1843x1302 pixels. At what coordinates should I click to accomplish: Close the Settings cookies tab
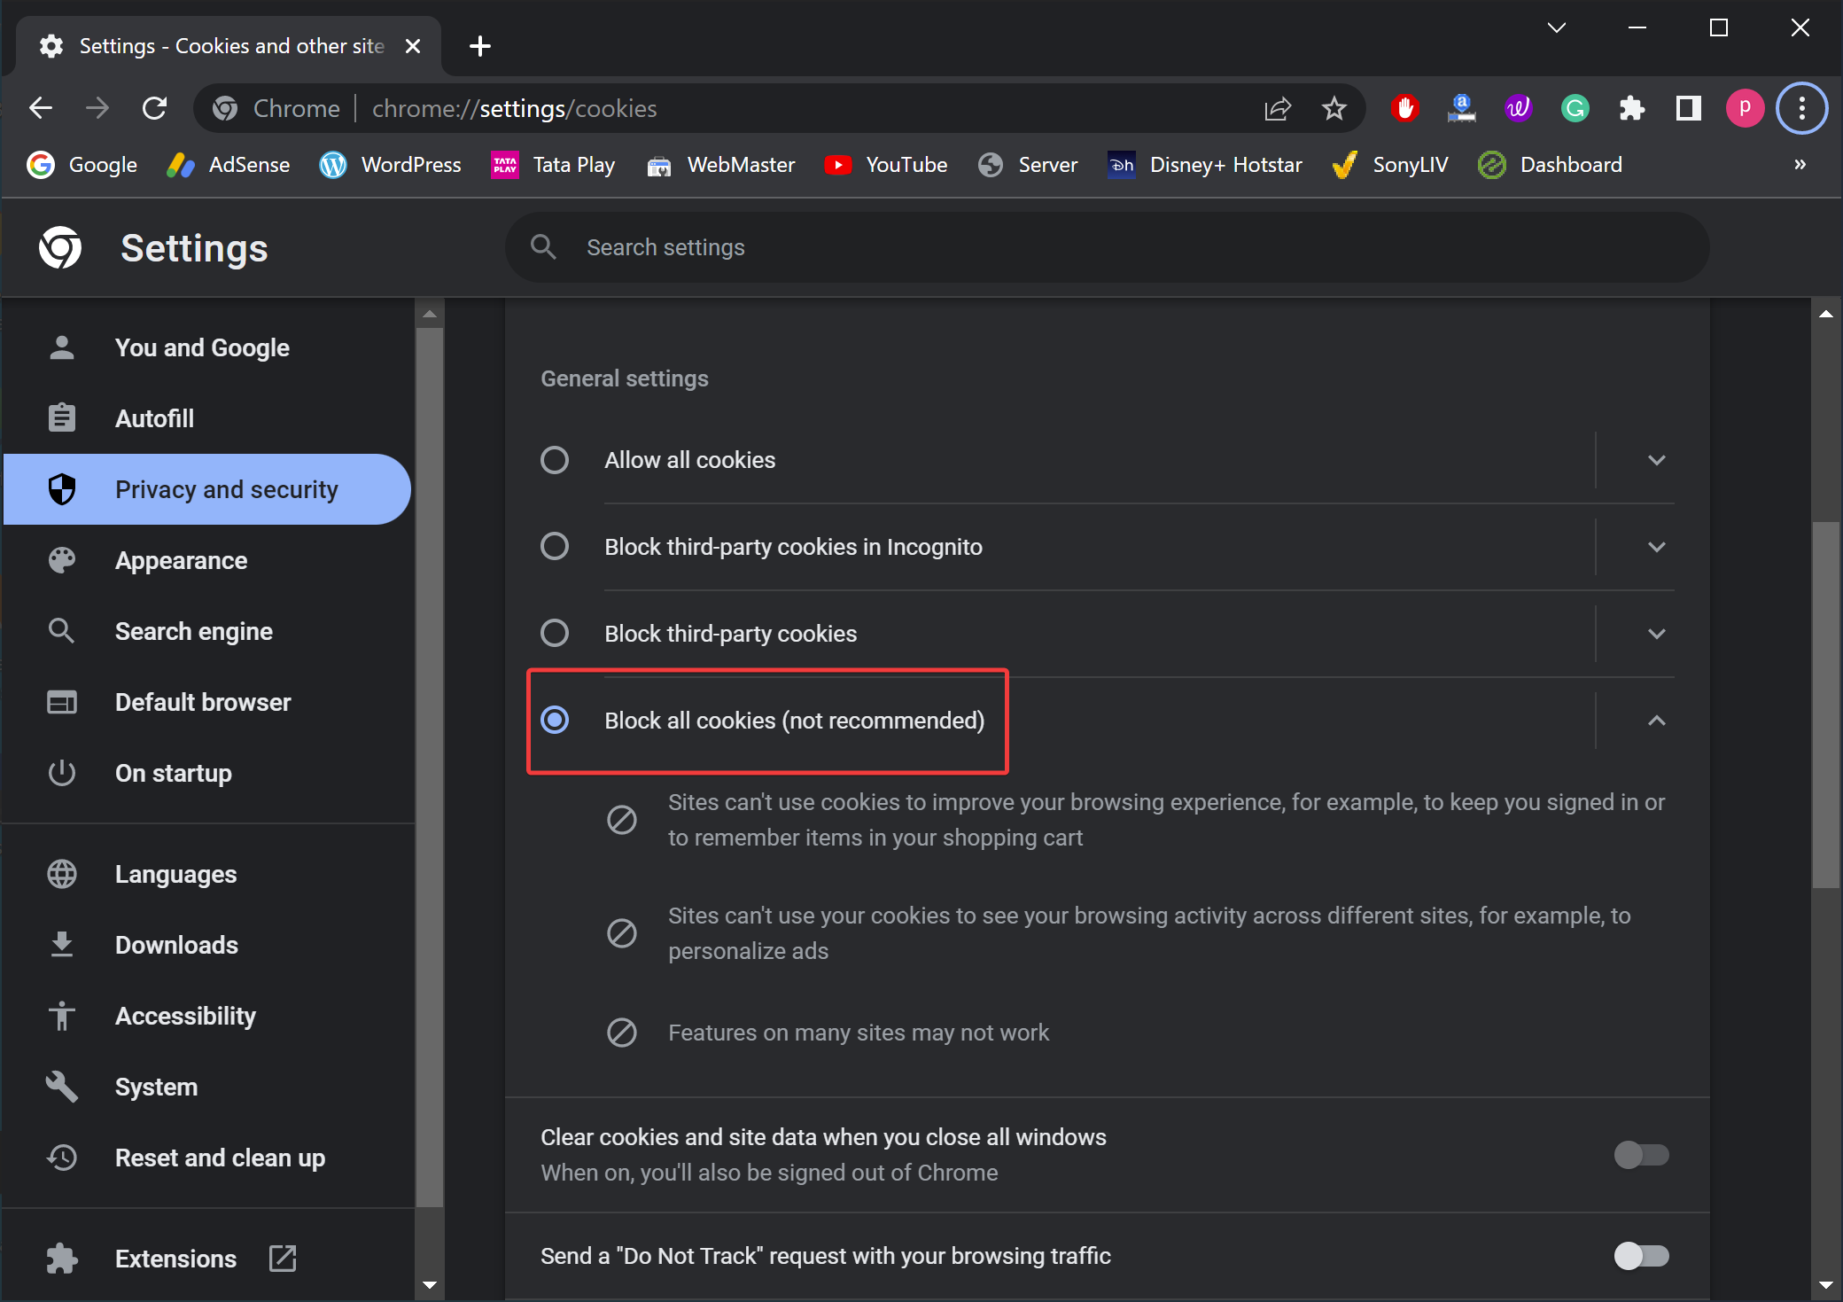point(413,46)
